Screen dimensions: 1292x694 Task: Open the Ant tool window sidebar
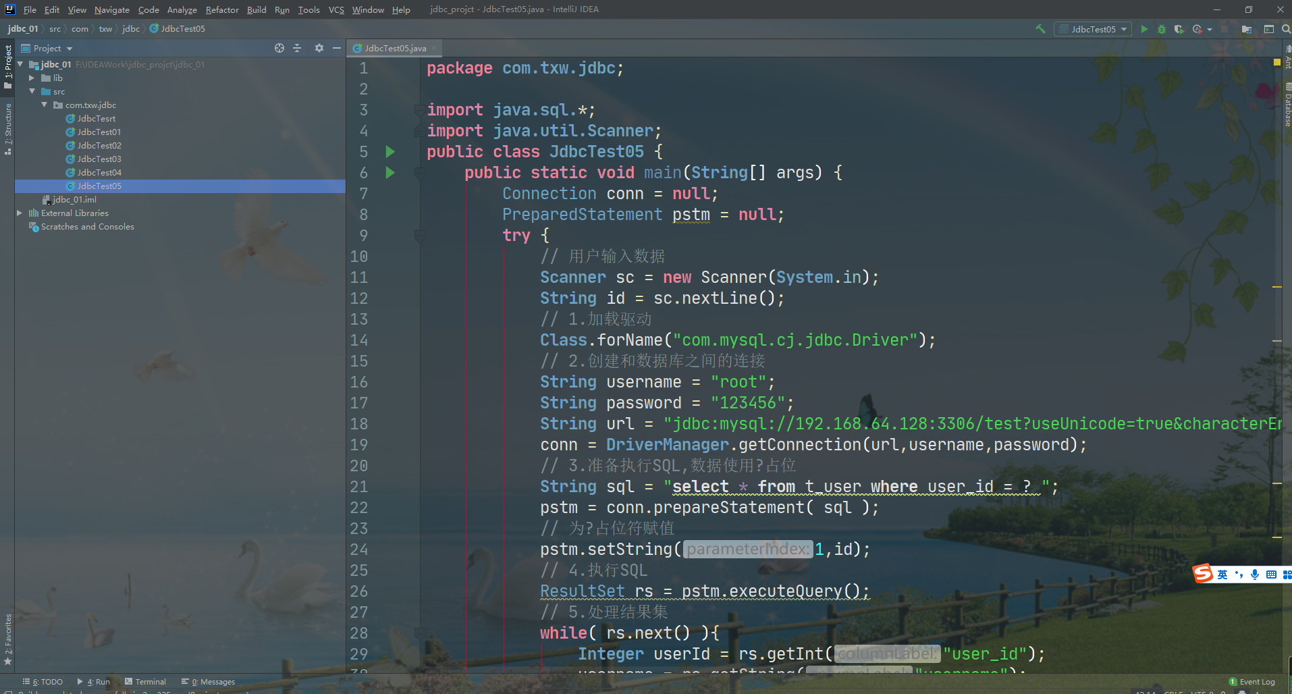point(1287,58)
